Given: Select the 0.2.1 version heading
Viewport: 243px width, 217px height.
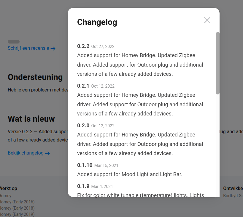Looking at the screenshot, I should (x=83, y=86).
